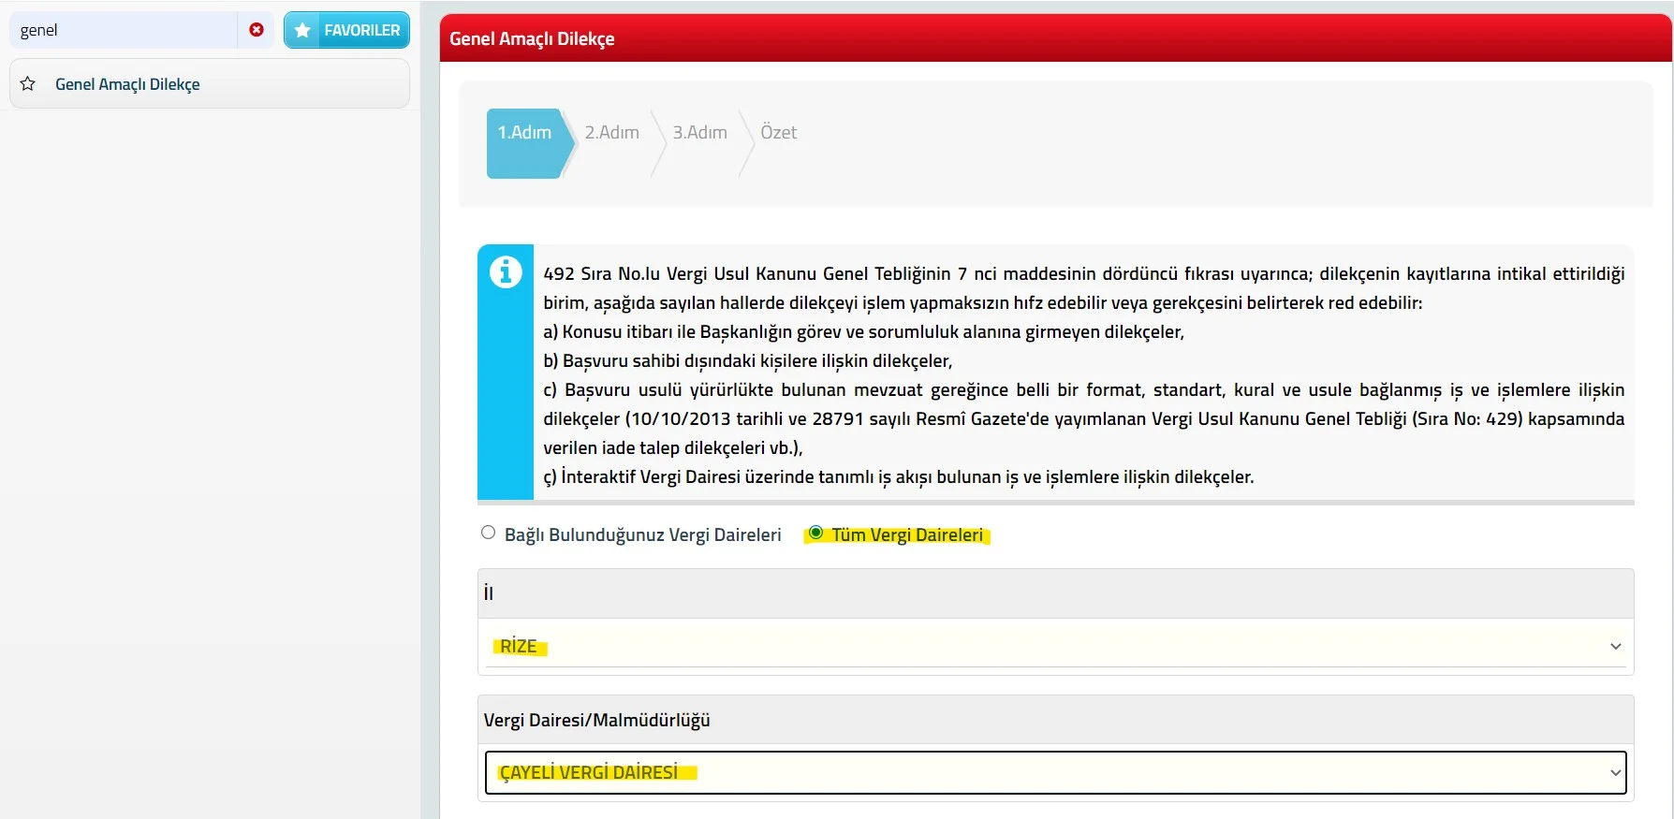1674x819 pixels.
Task: Go to 3.Adım step tab
Action: click(700, 133)
